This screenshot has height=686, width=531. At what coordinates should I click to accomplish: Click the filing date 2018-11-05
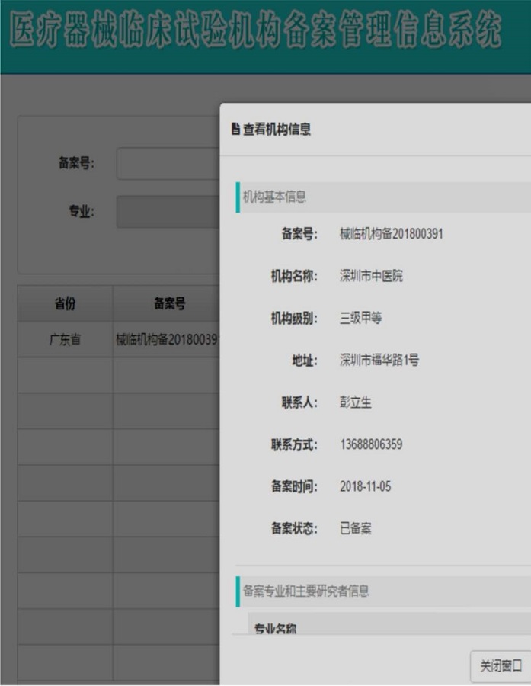click(x=366, y=486)
